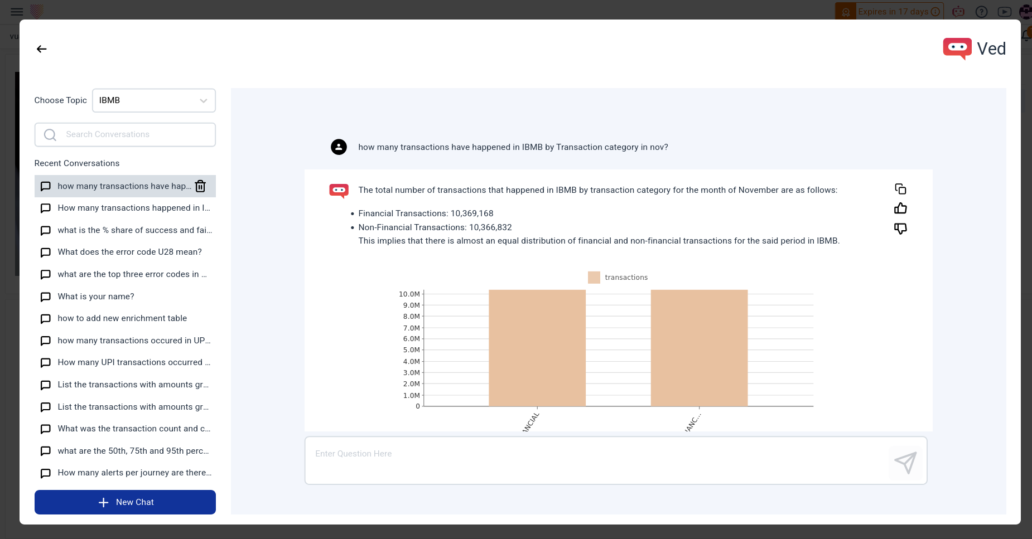Type in the Search Conversations field
Viewport: 1032px width, 539px height.
[x=137, y=135]
